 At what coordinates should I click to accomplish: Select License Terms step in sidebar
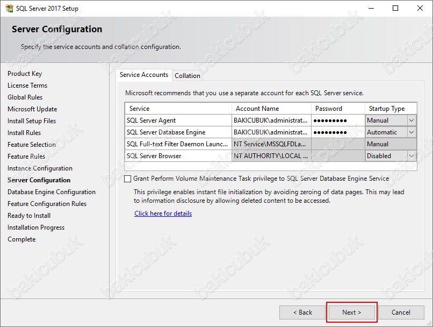click(27, 86)
